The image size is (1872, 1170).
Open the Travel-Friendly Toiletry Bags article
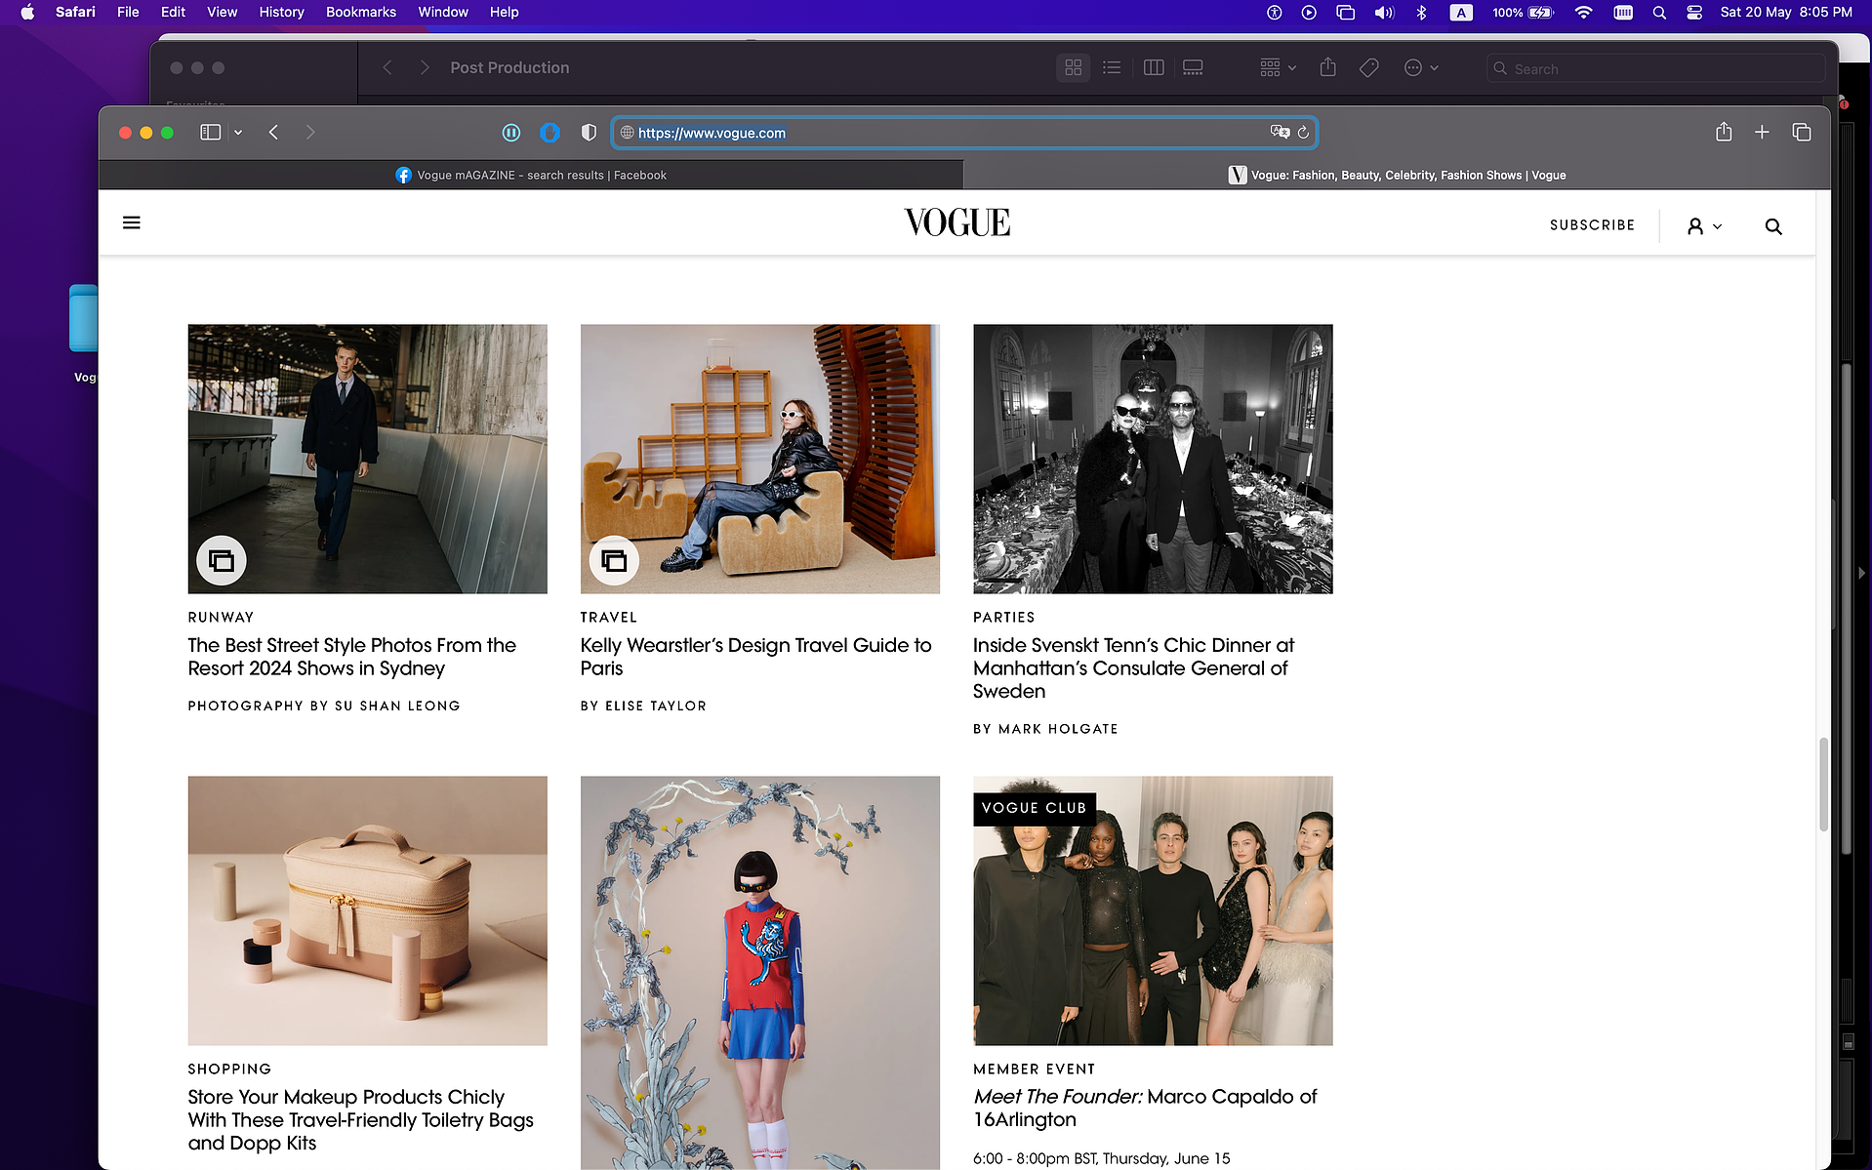point(361,1120)
